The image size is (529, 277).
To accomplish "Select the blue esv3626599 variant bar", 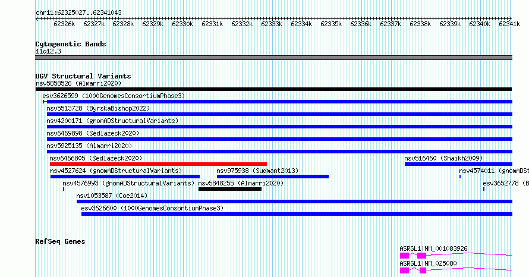I will [x=278, y=102].
